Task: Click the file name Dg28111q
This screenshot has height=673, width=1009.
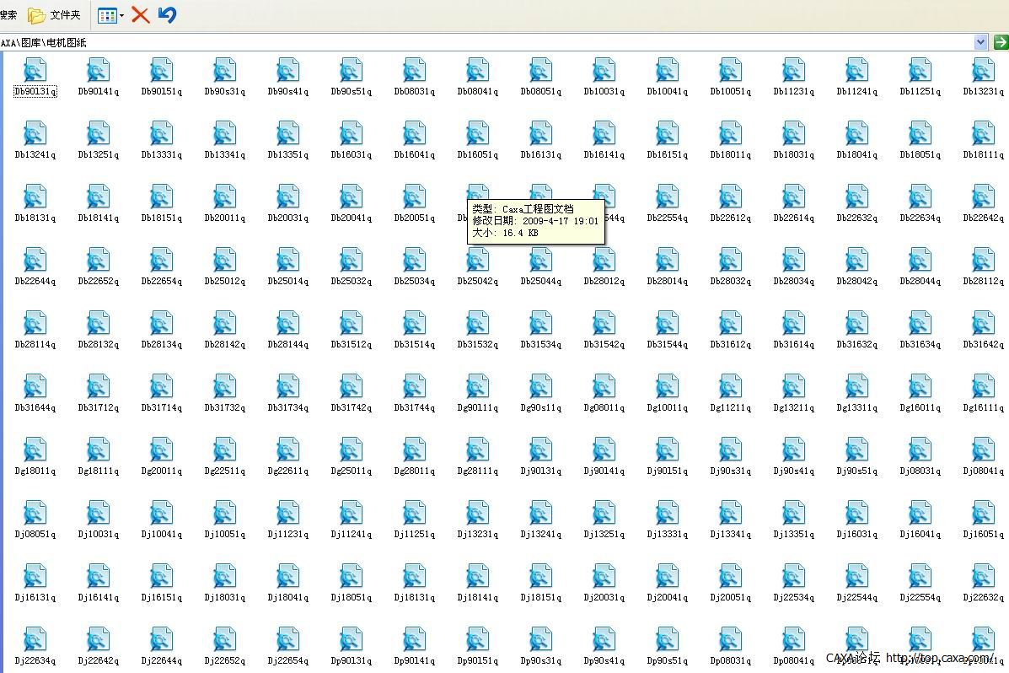Action: tap(477, 471)
